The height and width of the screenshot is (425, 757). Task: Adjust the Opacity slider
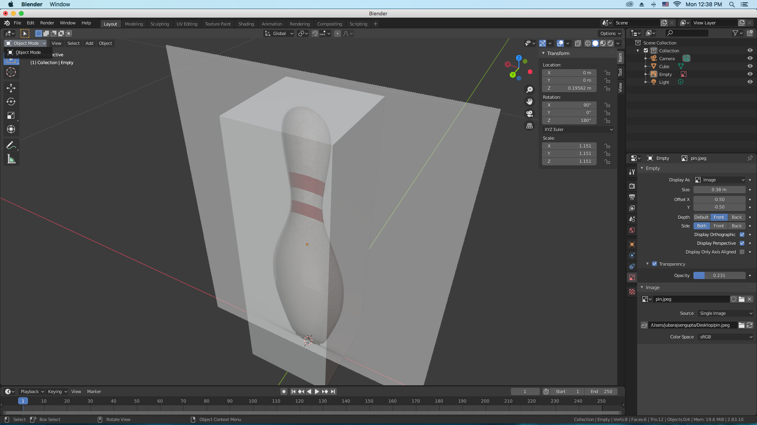[719, 275]
